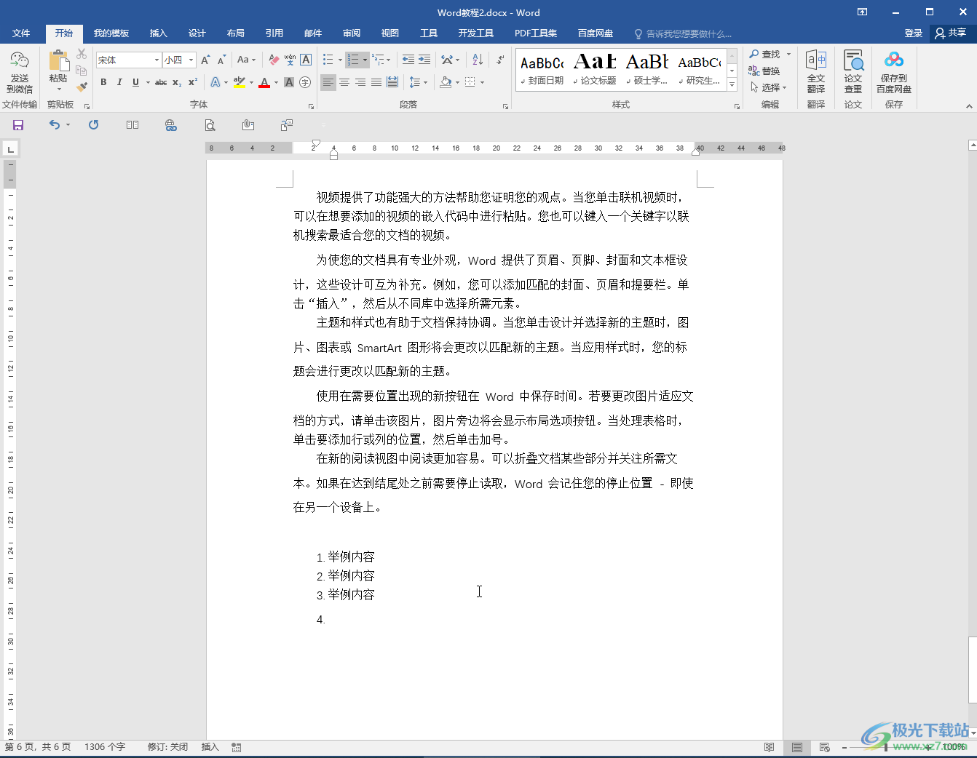Switch to the PDF工具集 tab
The image size is (977, 758).
point(536,33)
